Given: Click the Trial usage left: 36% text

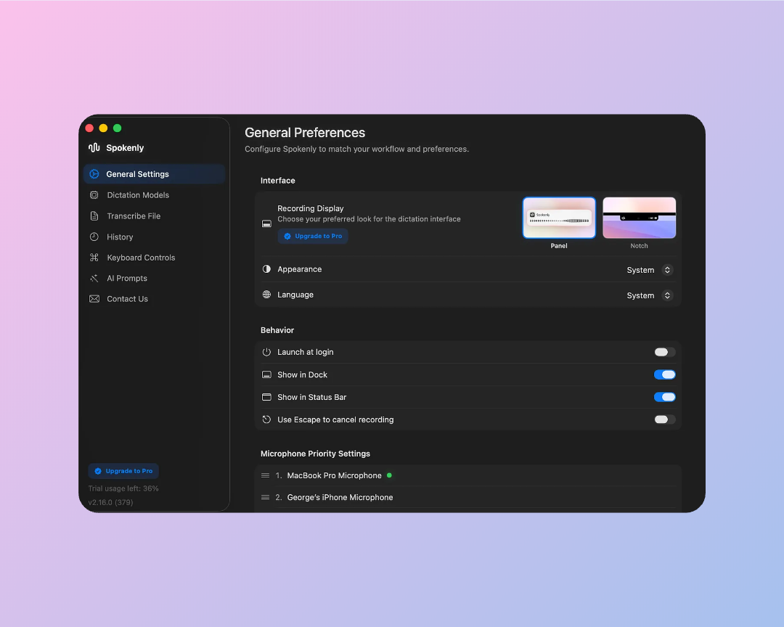Looking at the screenshot, I should tap(123, 488).
